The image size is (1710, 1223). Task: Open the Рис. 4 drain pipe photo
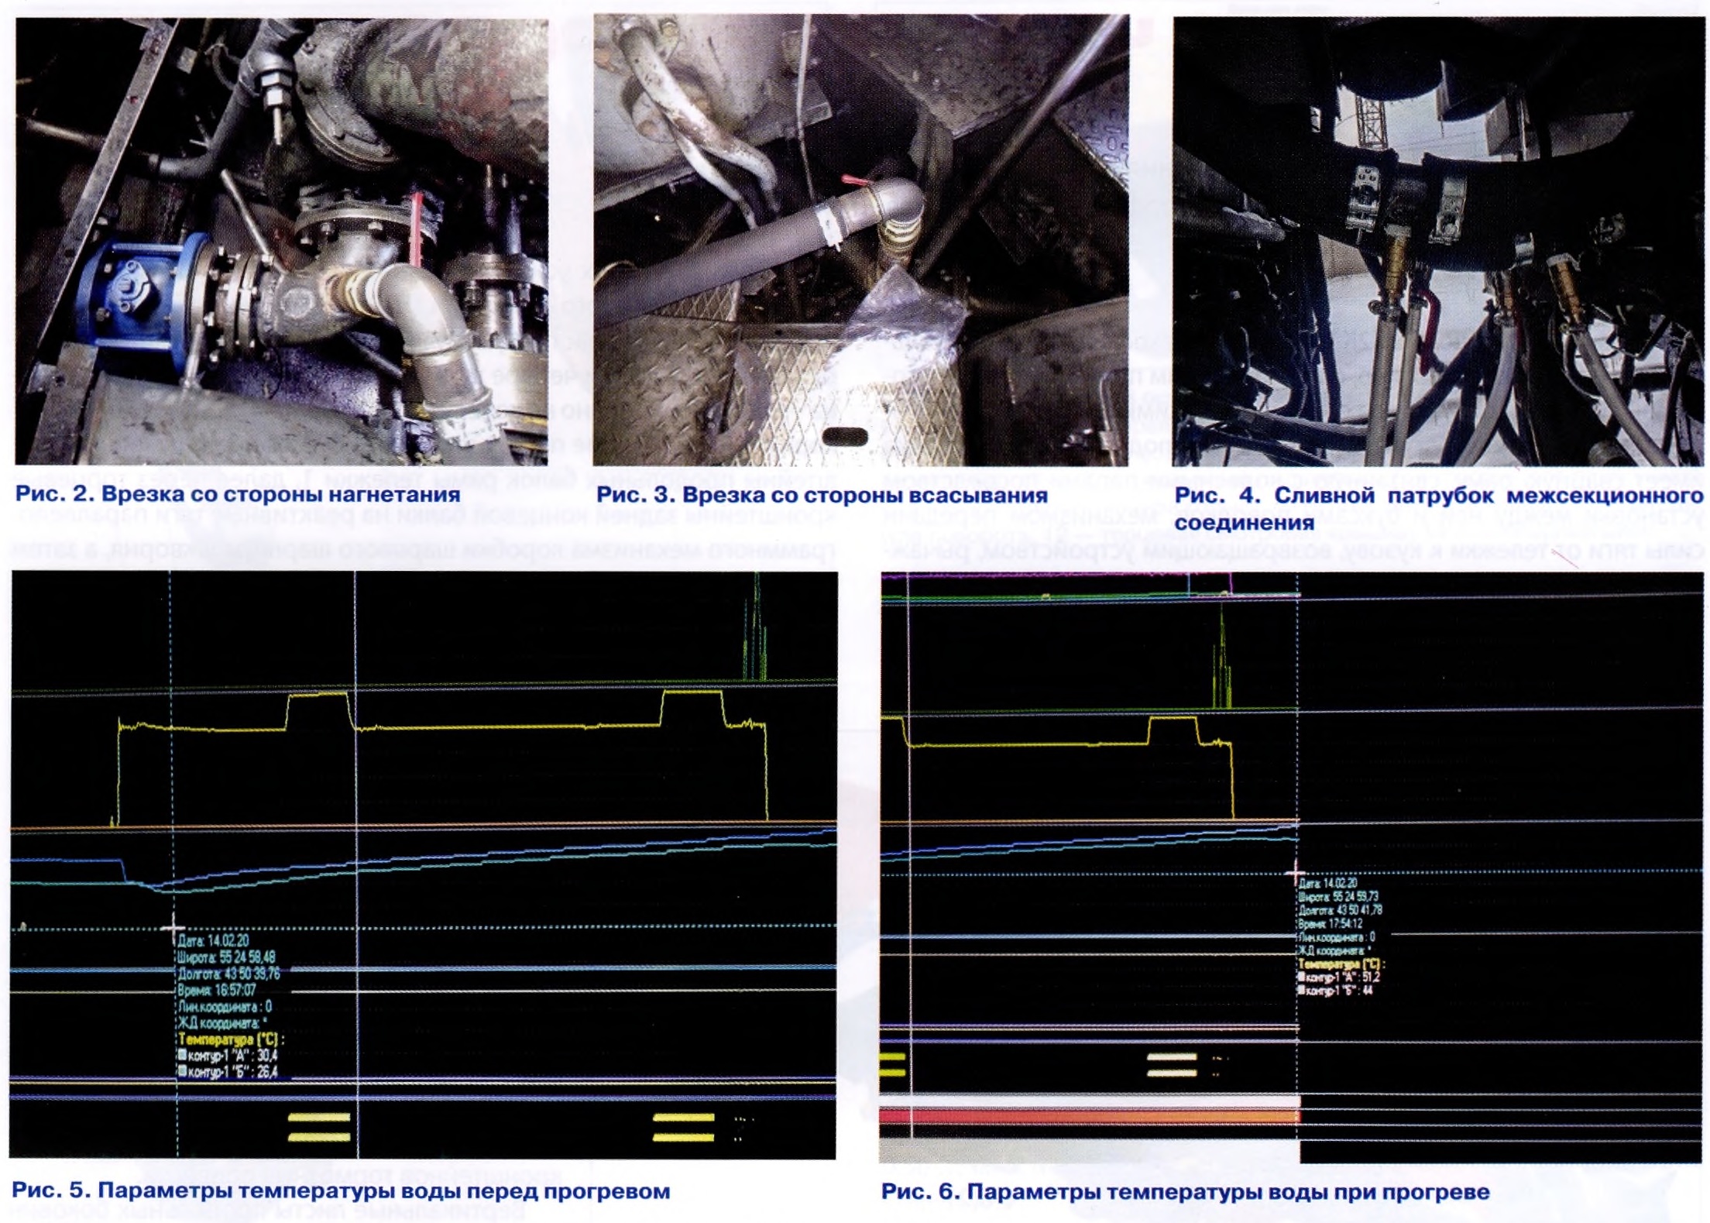coord(1438,240)
